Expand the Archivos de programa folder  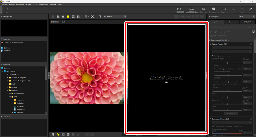point(8,77)
